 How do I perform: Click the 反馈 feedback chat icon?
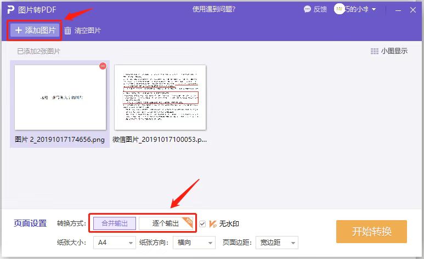[308, 9]
